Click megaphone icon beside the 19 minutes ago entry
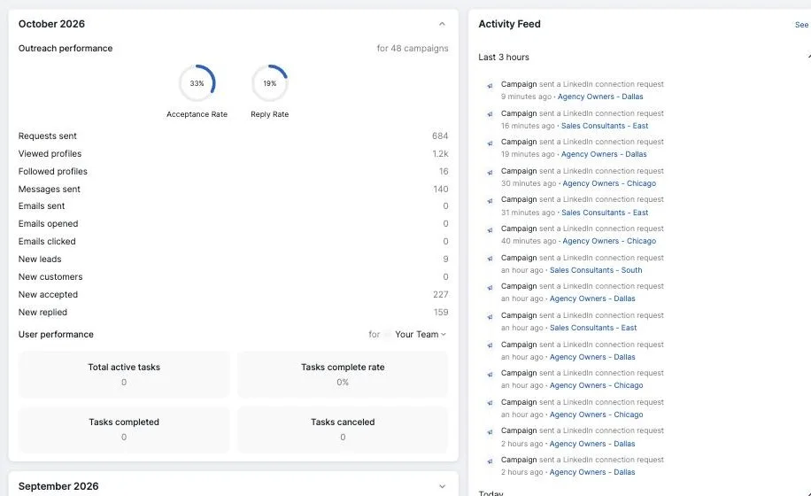 pyautogui.click(x=490, y=143)
